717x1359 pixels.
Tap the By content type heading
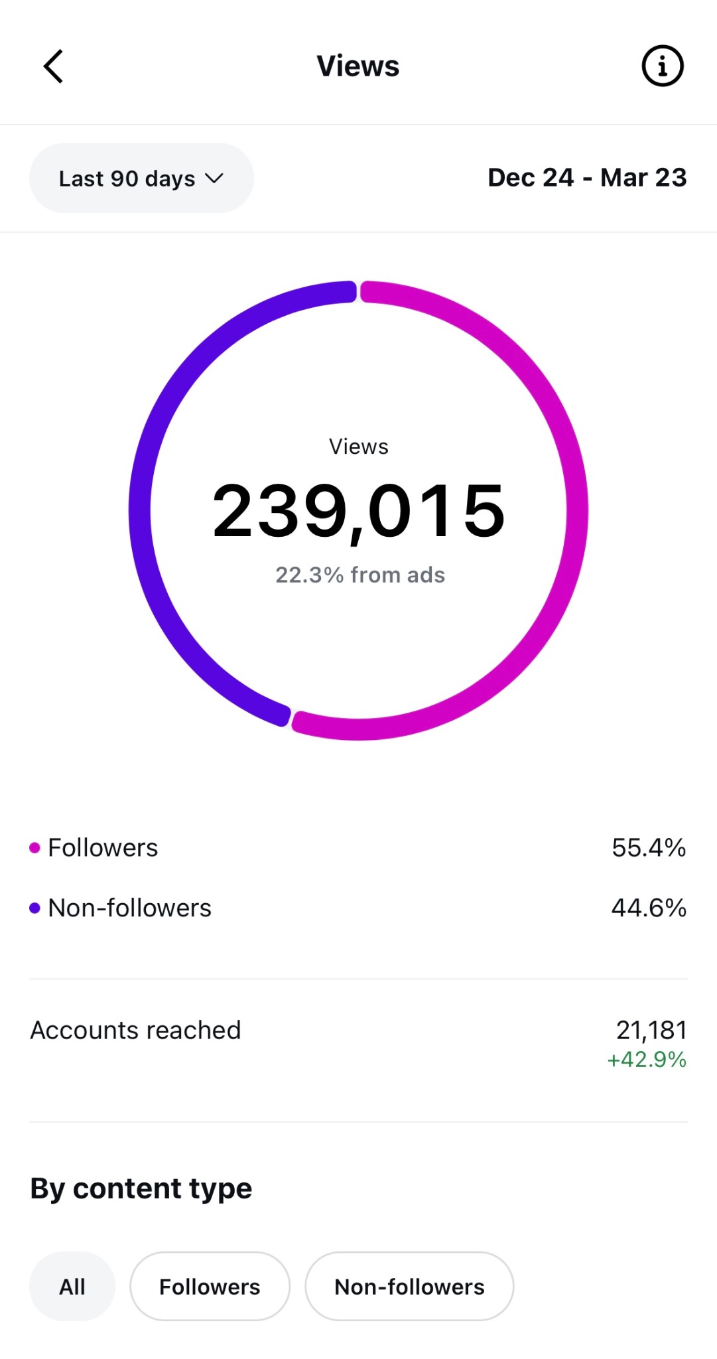point(141,1188)
